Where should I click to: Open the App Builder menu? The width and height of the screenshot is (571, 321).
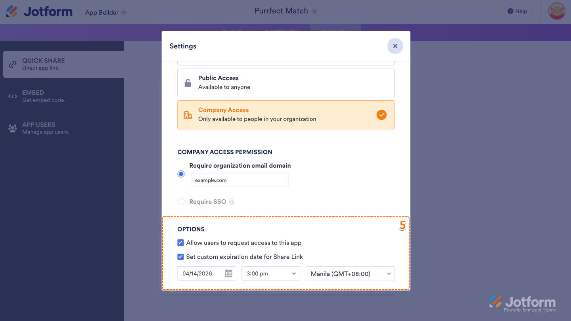click(105, 12)
